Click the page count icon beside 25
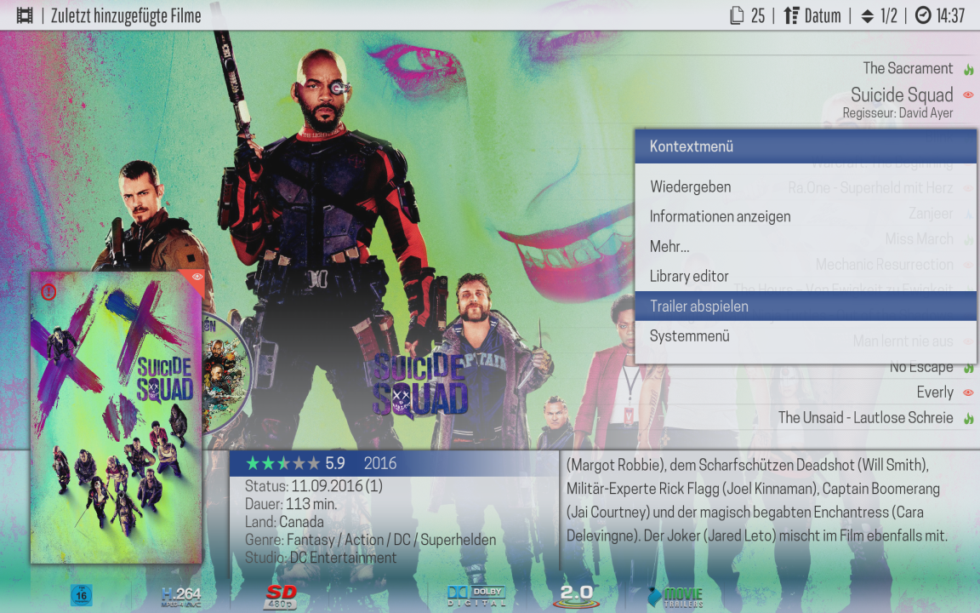Image resolution: width=980 pixels, height=613 pixels. [737, 15]
